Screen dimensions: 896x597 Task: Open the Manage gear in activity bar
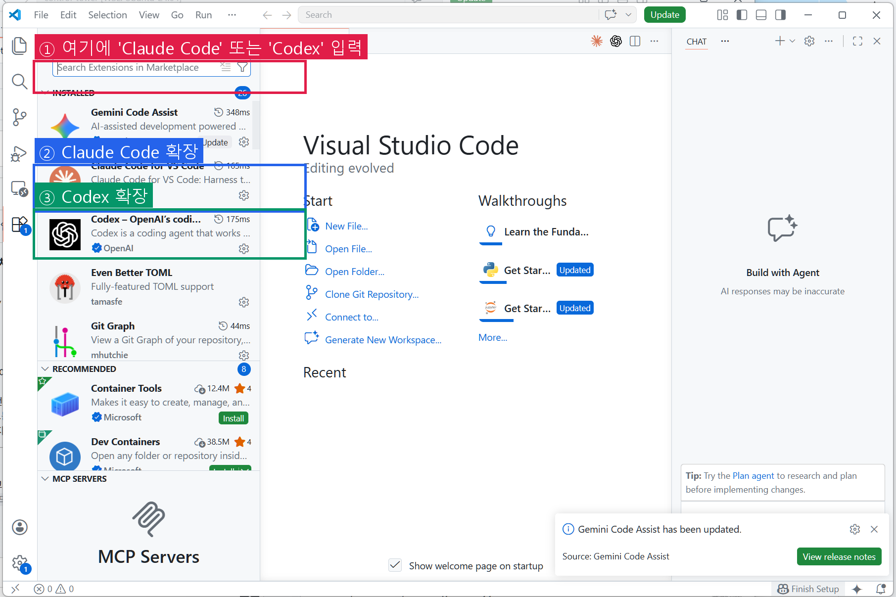[x=20, y=563]
